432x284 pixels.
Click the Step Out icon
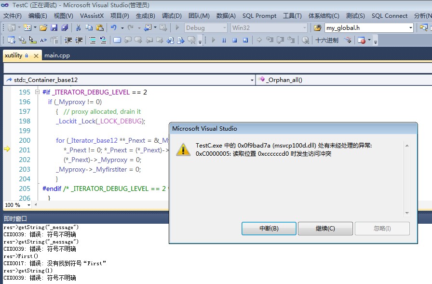pos(291,40)
